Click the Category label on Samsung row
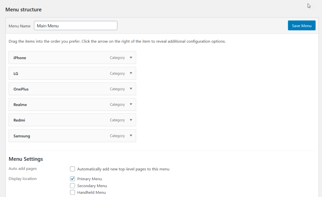 (x=117, y=136)
